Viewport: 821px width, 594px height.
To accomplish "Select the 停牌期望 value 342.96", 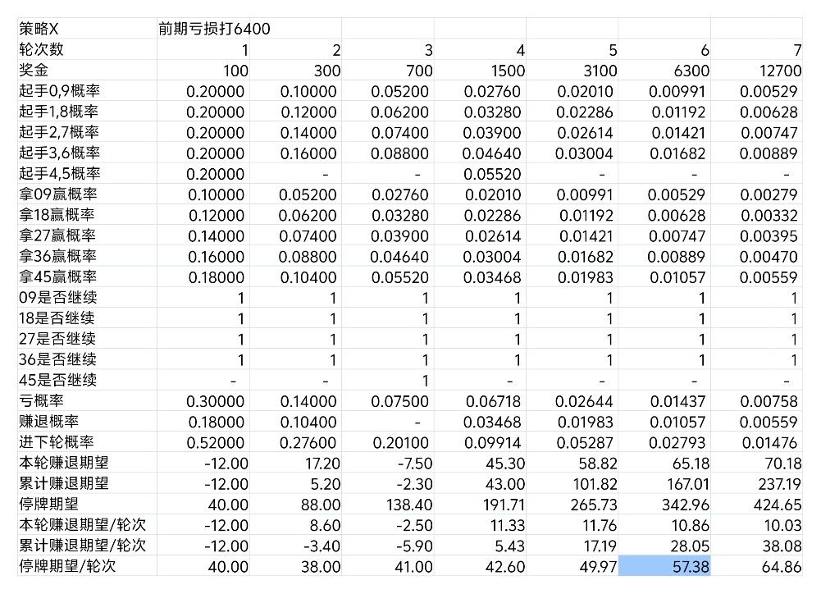I will point(686,505).
